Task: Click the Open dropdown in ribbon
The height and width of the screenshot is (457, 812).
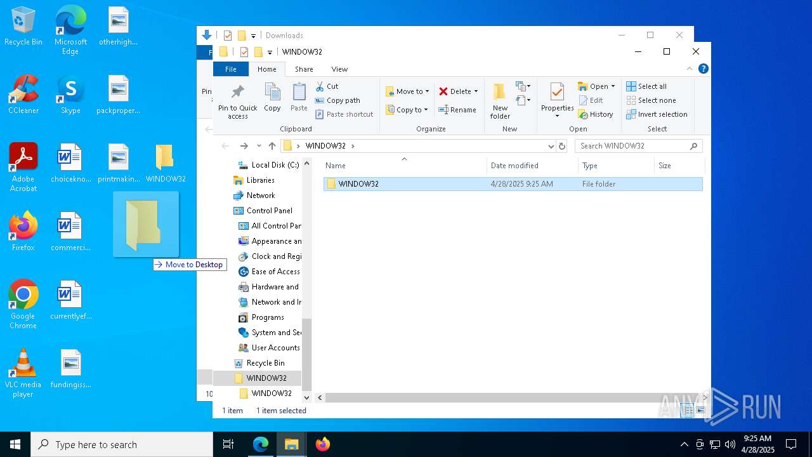Action: 596,86
